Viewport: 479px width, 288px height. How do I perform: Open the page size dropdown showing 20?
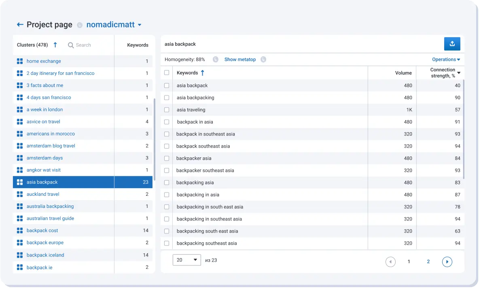tap(187, 260)
